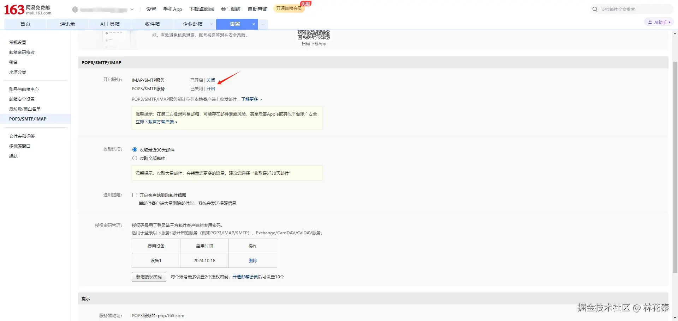Enable POP3/SMTP by clicking 开启
678x321 pixels.
(211, 88)
